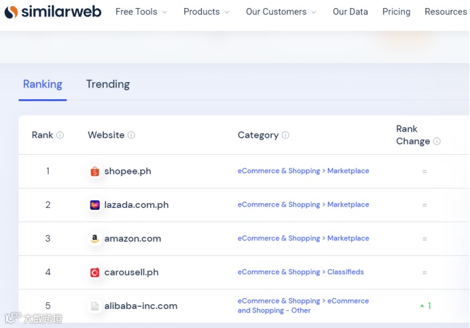Click the shopee.ph favicon
The image size is (470, 328).
(x=94, y=172)
